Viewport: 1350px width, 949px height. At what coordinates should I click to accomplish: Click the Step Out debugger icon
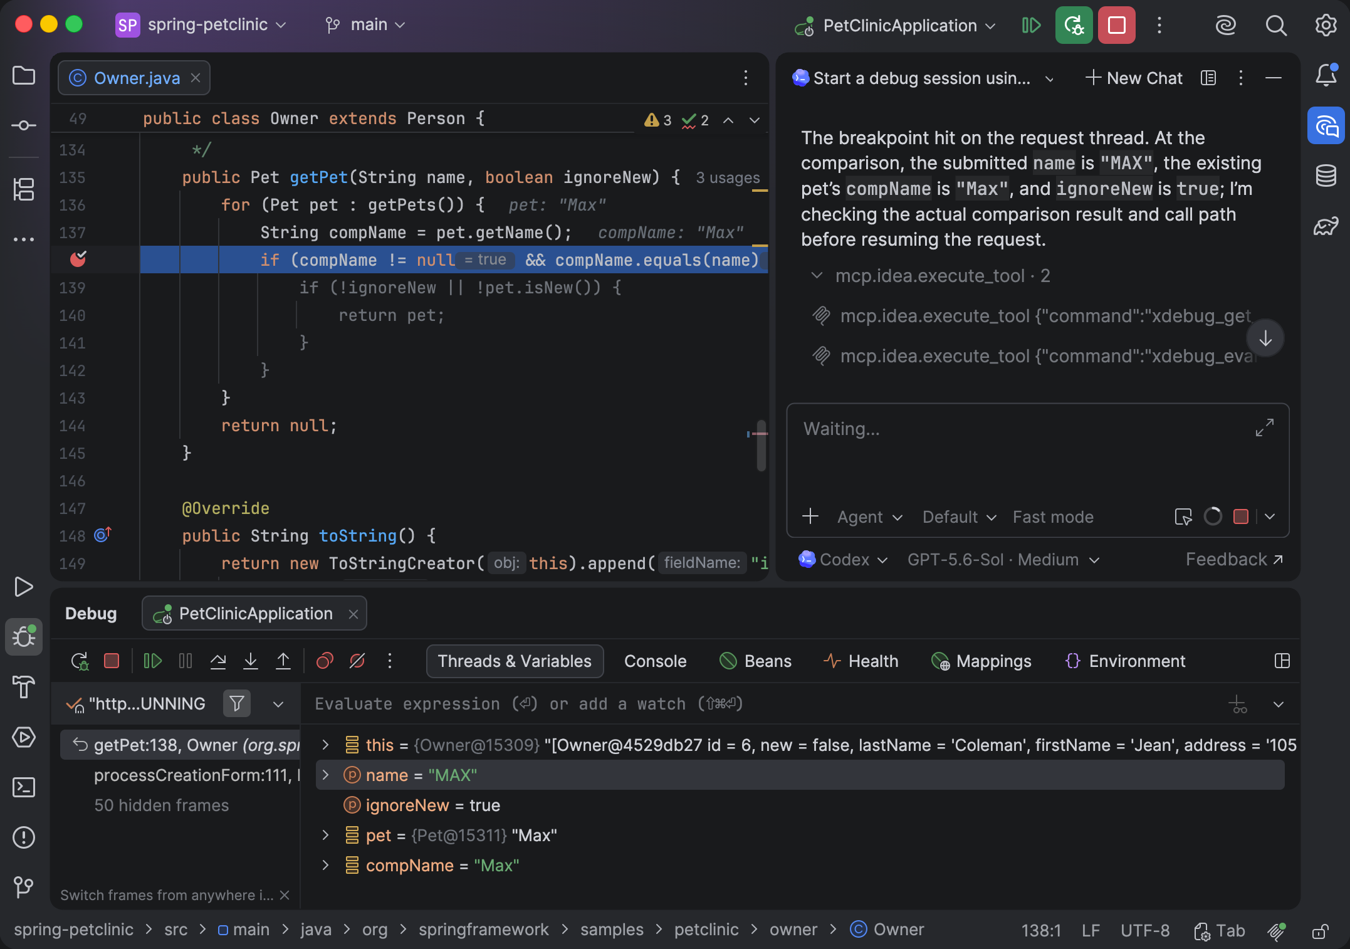(x=283, y=661)
